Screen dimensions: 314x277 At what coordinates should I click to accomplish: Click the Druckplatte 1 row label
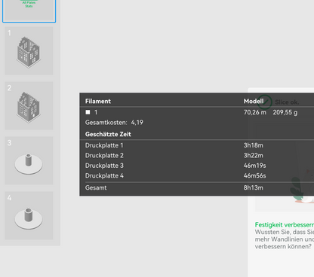click(x=104, y=145)
